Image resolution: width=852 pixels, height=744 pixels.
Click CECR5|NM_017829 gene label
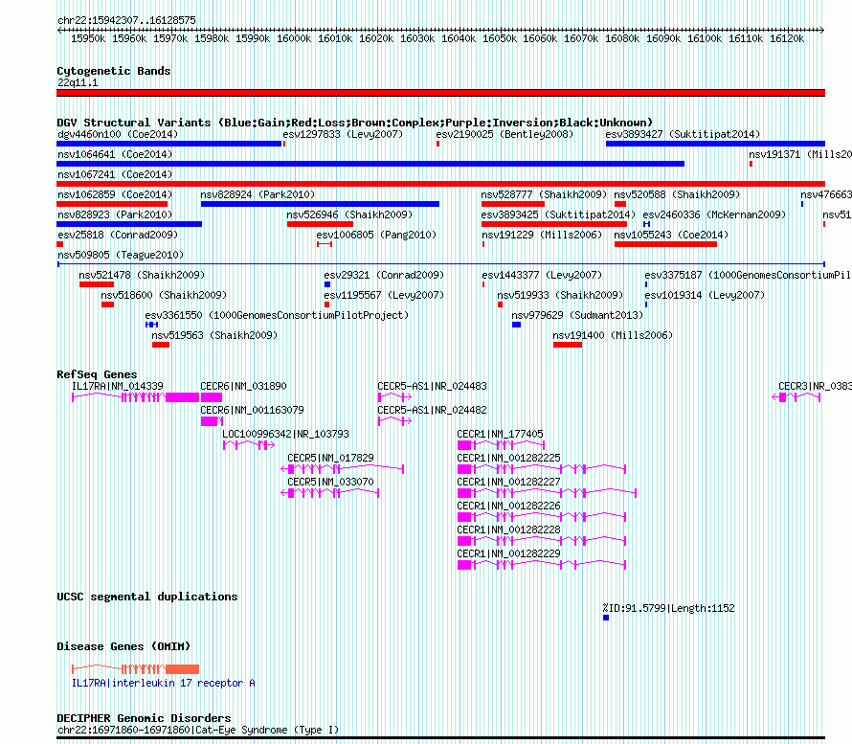(x=330, y=458)
